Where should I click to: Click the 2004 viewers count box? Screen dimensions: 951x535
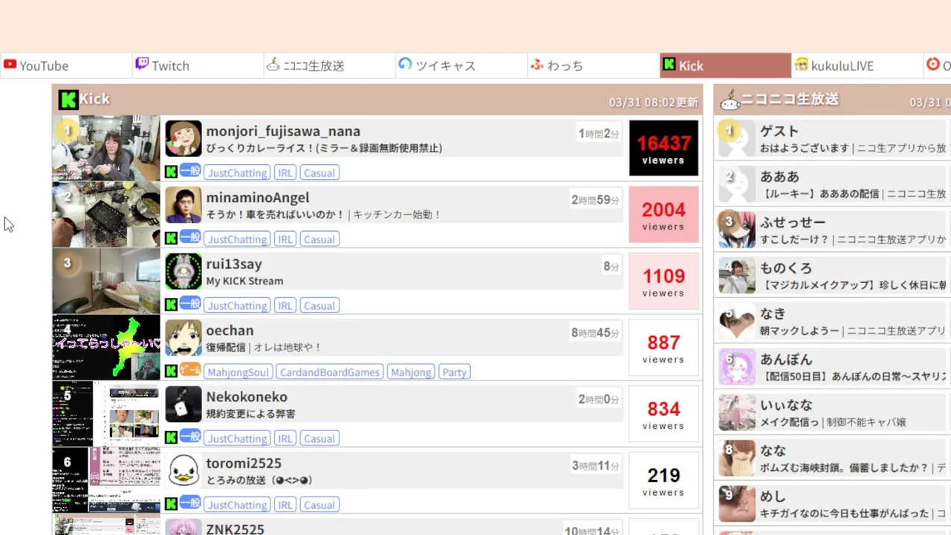pos(663,215)
